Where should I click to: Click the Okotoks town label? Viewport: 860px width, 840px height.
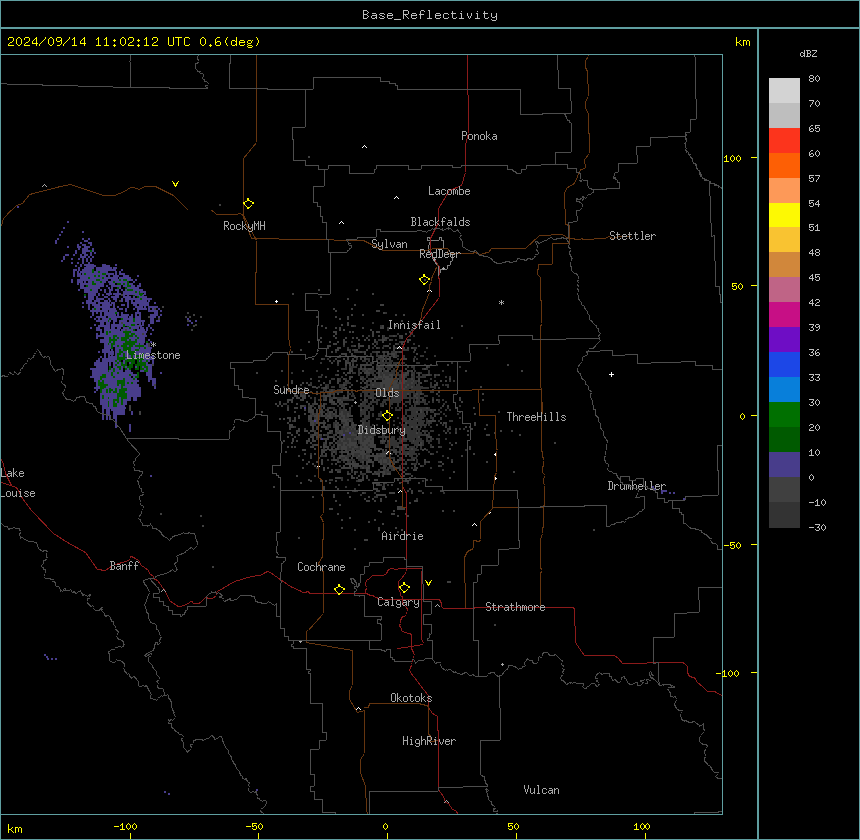(x=411, y=698)
